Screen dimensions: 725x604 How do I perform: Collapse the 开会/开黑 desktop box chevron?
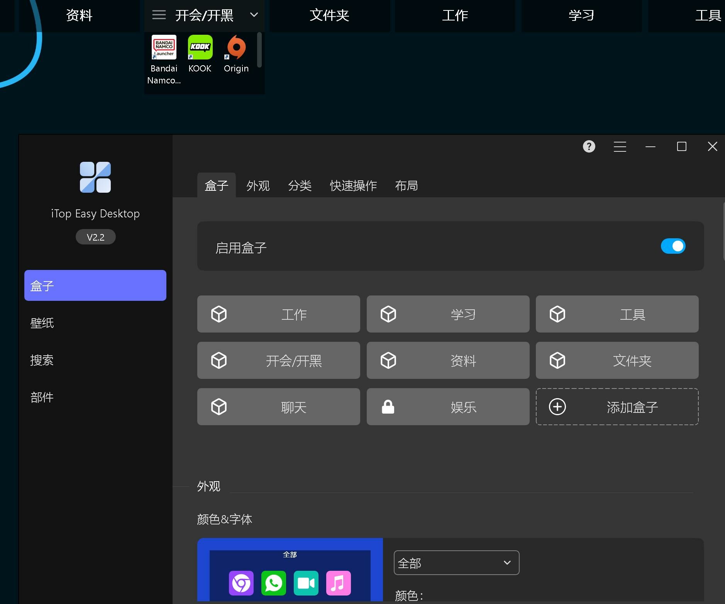pyautogui.click(x=254, y=15)
